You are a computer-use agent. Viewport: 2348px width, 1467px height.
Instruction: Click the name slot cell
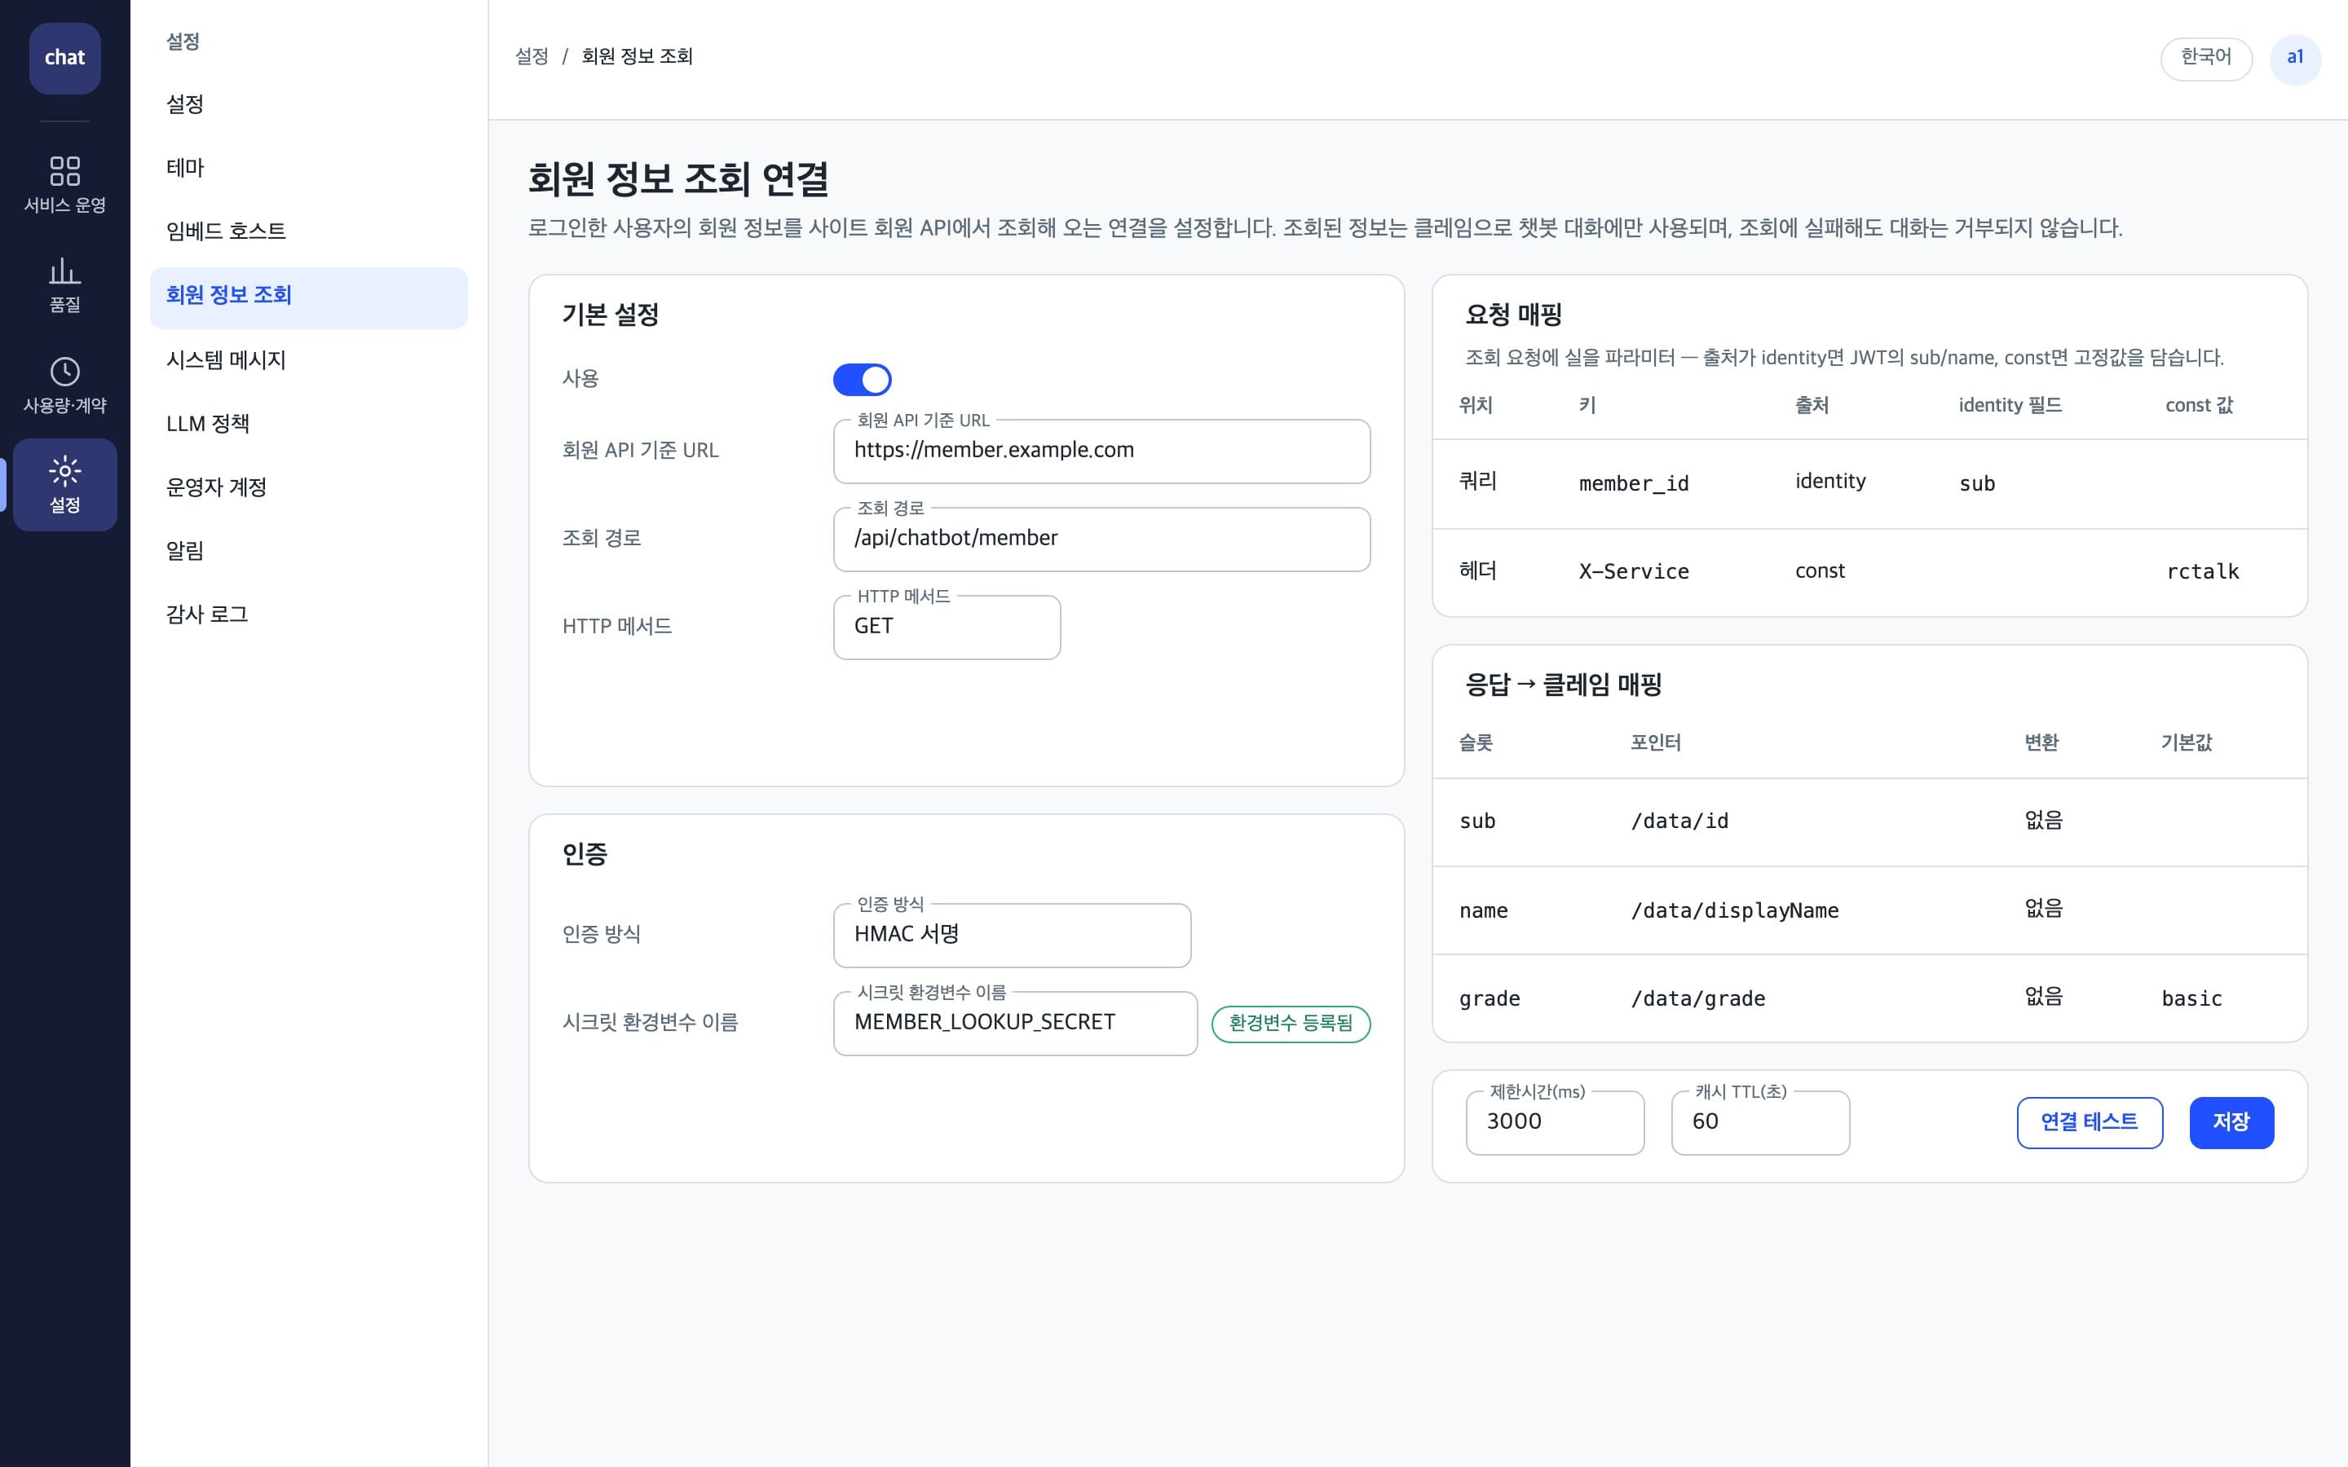tap(1484, 910)
